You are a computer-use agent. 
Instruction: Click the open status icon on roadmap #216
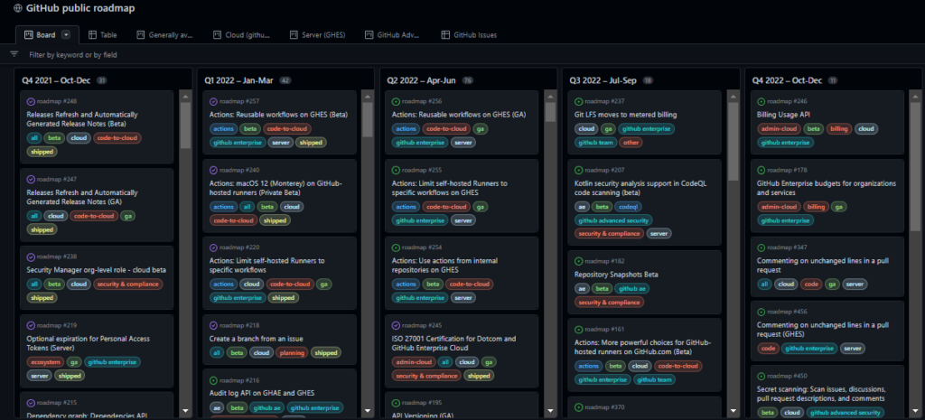213,380
